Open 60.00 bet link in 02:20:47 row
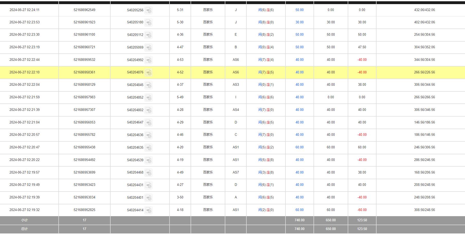 pos(299,147)
